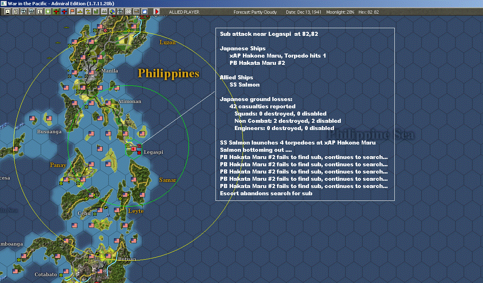Click the Panay island label
Image resolution: width=483 pixels, height=283 pixels.
pos(58,165)
